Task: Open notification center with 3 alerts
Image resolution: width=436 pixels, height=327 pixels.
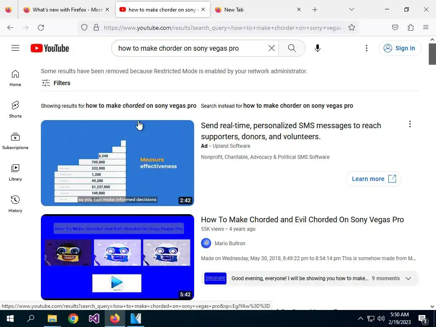Action: pos(423,319)
